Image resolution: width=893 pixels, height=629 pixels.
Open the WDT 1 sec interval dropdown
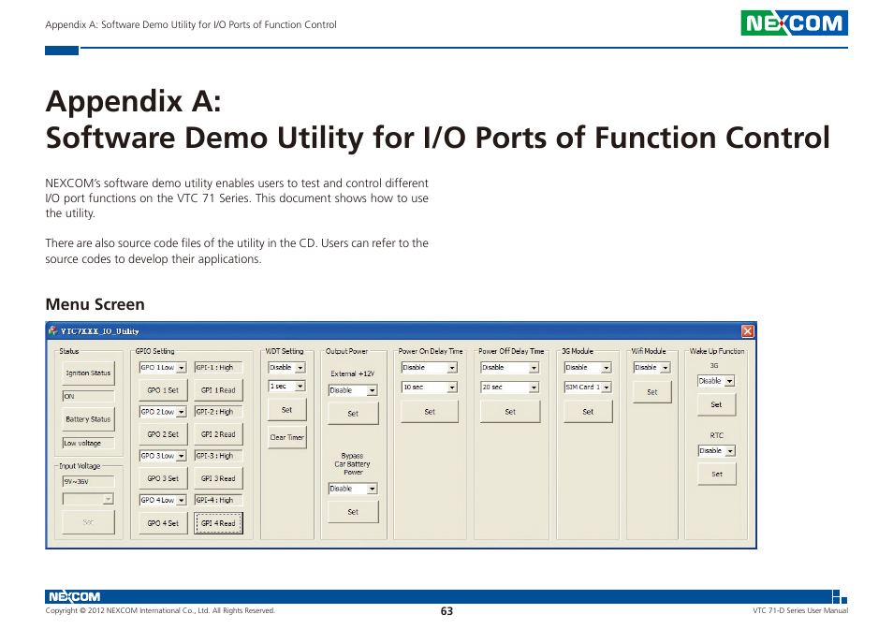click(287, 387)
